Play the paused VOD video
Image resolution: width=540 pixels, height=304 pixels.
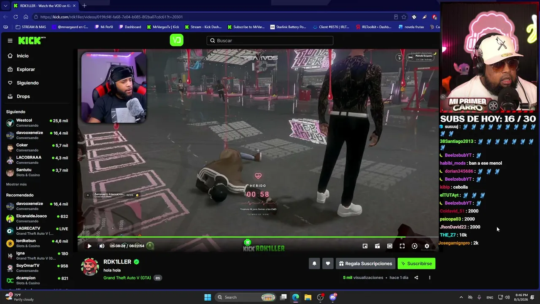click(89, 246)
